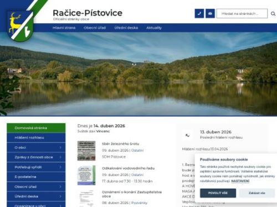Click Poslední hlášení rozhlasu subtitle
Viewport: 277px width, 207px height.
point(221,137)
